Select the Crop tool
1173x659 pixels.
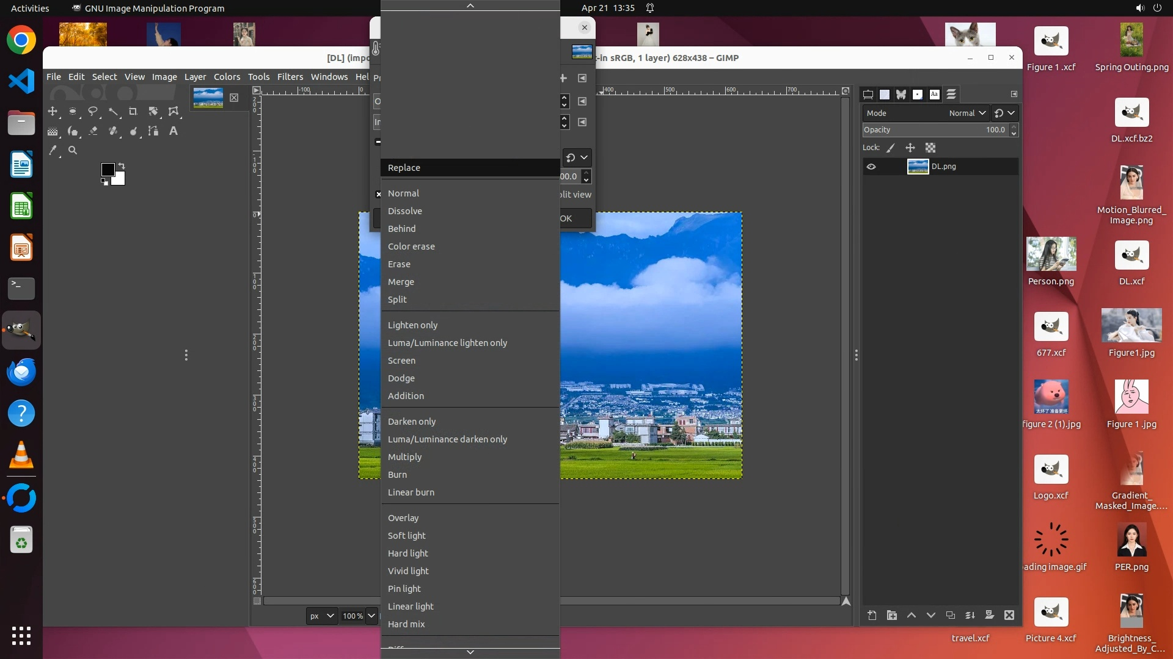click(133, 112)
